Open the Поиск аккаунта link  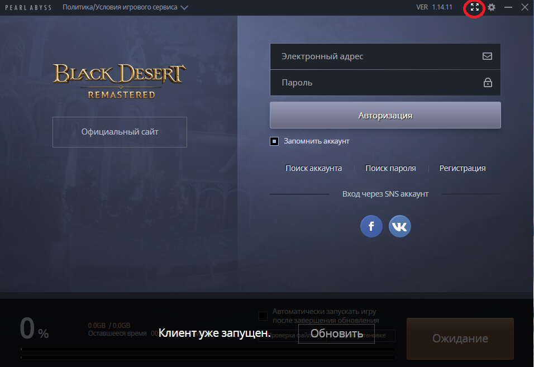(313, 168)
